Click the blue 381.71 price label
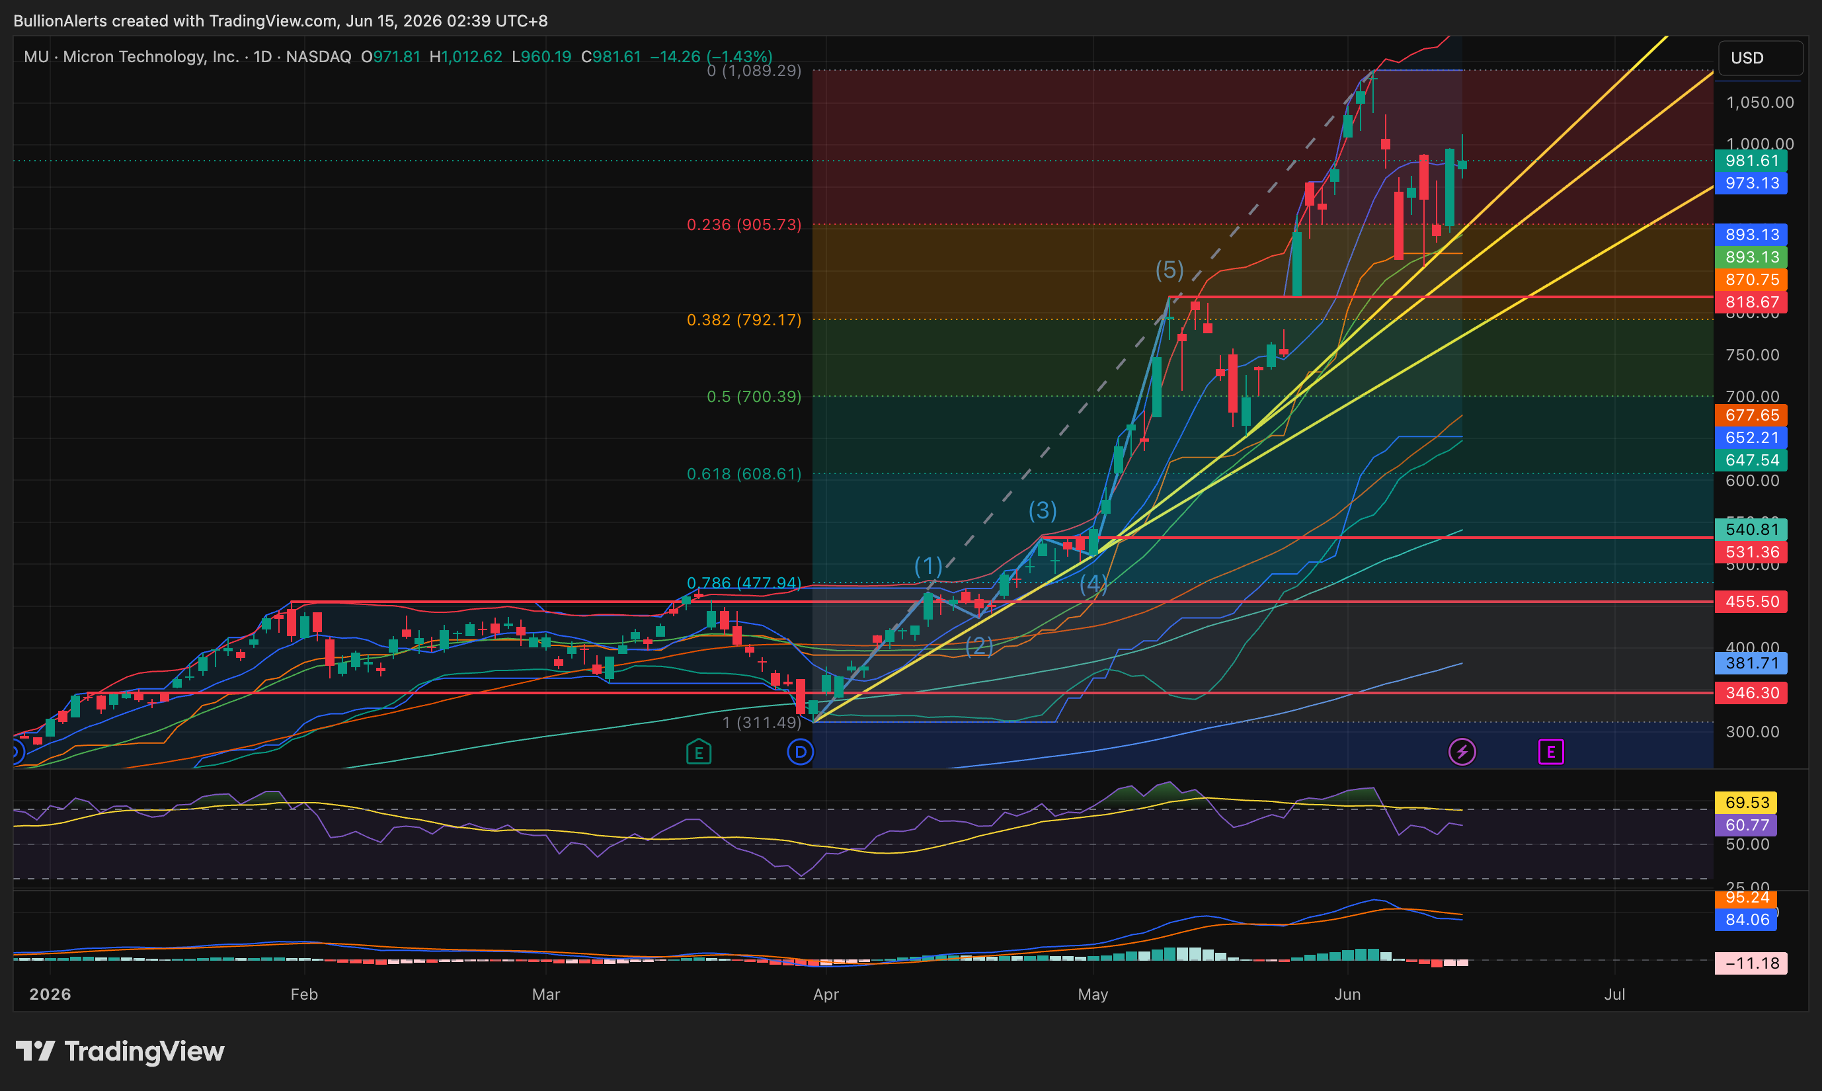 (x=1751, y=663)
